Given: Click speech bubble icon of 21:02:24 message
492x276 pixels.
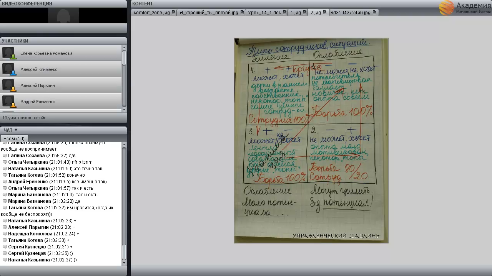Looking at the screenshot, I should [5, 234].
